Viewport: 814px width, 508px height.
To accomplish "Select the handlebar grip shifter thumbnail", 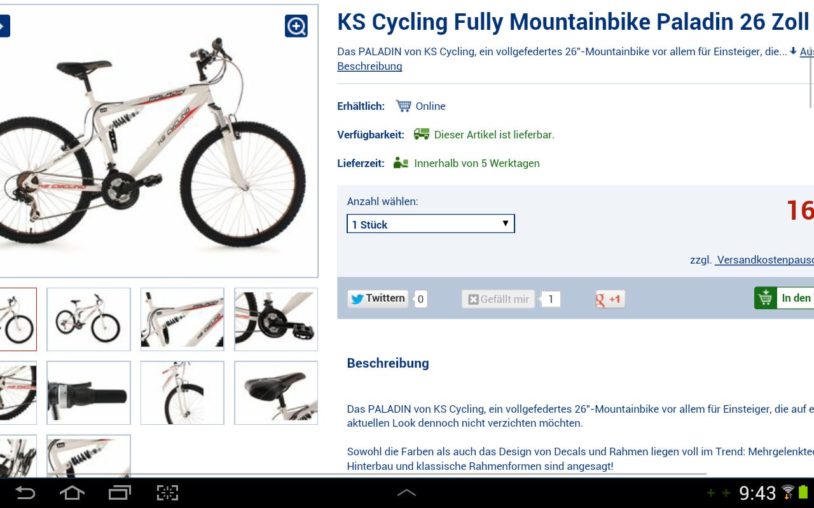I will tap(88, 393).
